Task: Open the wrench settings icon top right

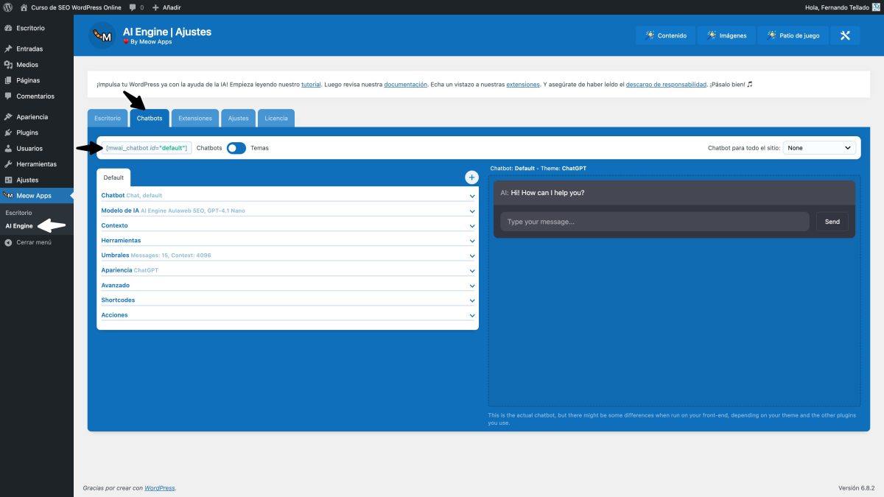Action: 844,35
